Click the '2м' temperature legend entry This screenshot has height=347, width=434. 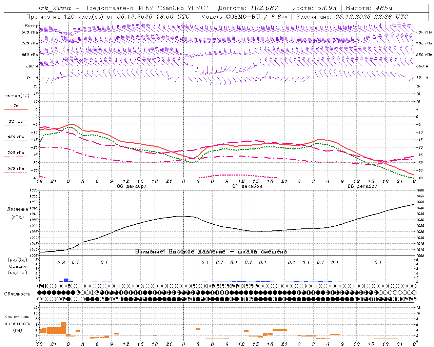(16, 106)
